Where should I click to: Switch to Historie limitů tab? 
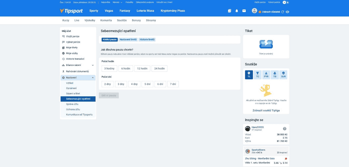coord(147,39)
